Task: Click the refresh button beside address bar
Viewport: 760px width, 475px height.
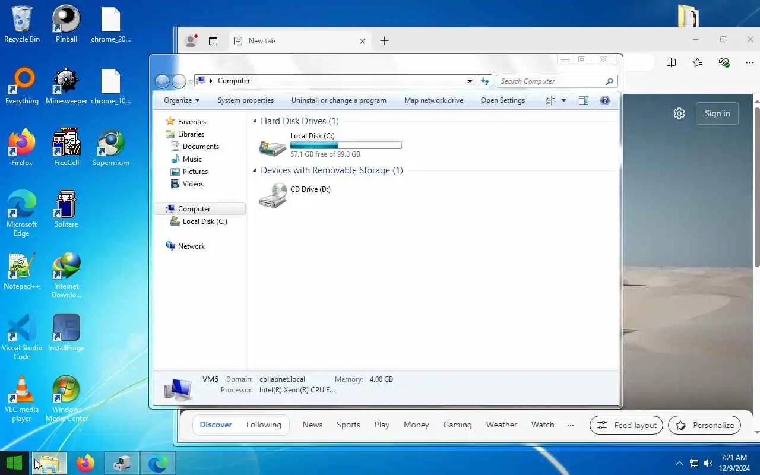Action: 485,81
